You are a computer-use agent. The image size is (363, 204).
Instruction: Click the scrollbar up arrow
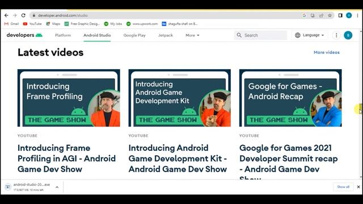click(x=361, y=31)
